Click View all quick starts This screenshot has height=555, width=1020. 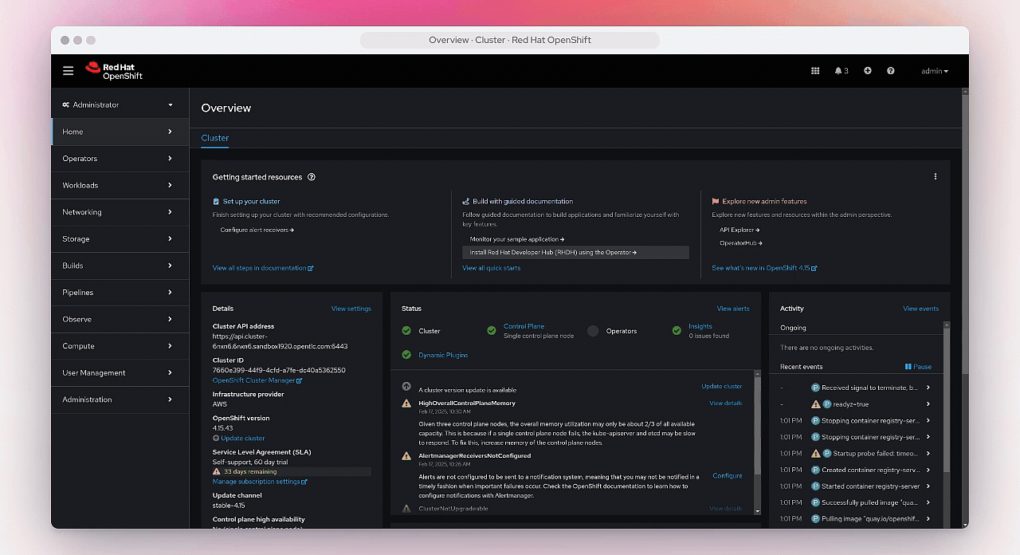point(492,268)
